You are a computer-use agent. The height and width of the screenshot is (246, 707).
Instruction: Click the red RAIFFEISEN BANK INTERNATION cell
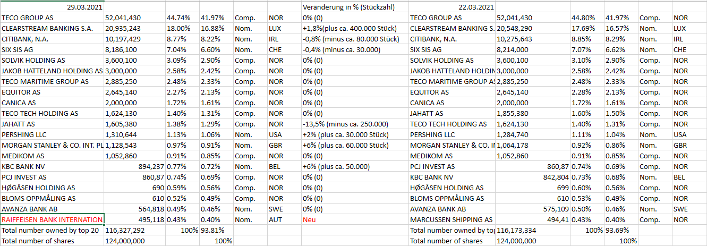pyautogui.click(x=52, y=219)
